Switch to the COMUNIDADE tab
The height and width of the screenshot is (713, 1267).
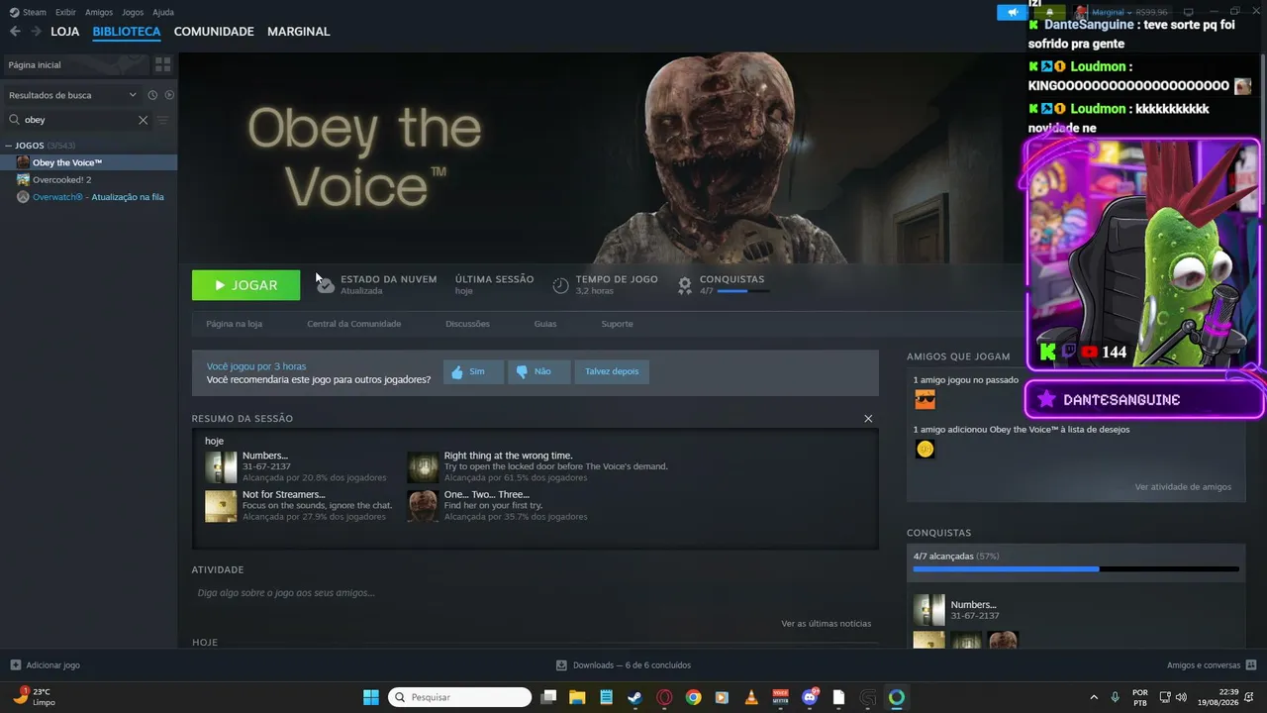[x=214, y=32]
